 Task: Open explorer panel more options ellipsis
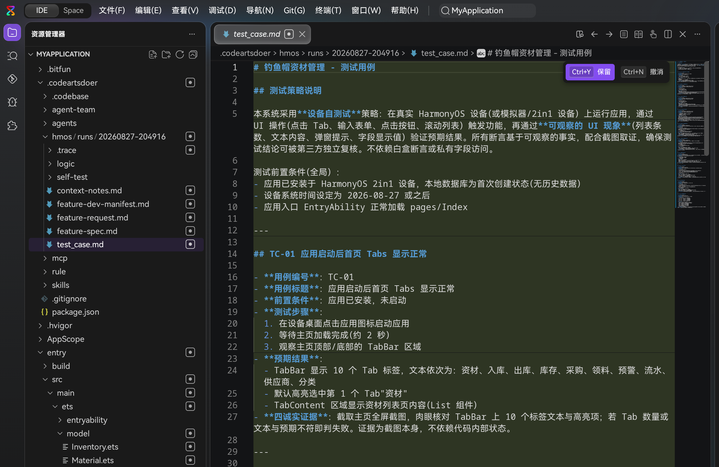pyautogui.click(x=192, y=34)
